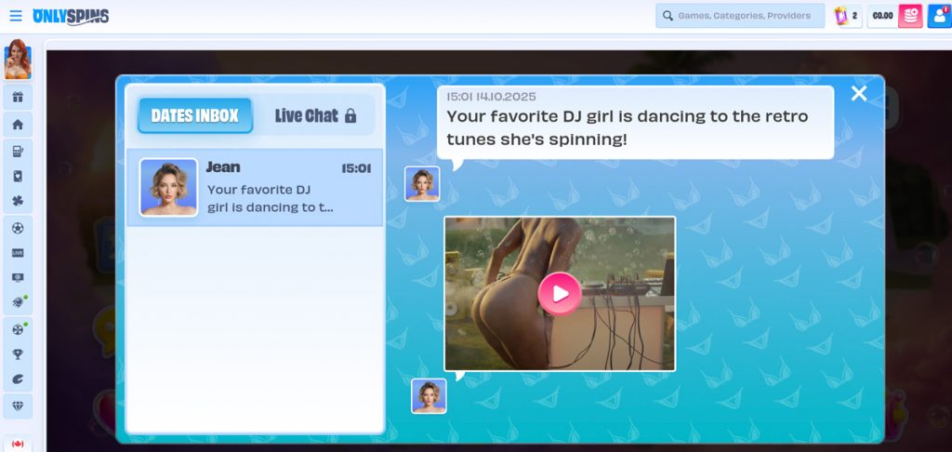952x452 pixels.
Task: Click the LIVE sidebar icon
Action: [18, 253]
